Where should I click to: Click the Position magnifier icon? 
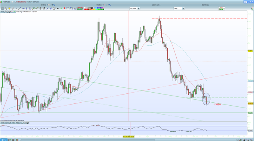109,5
